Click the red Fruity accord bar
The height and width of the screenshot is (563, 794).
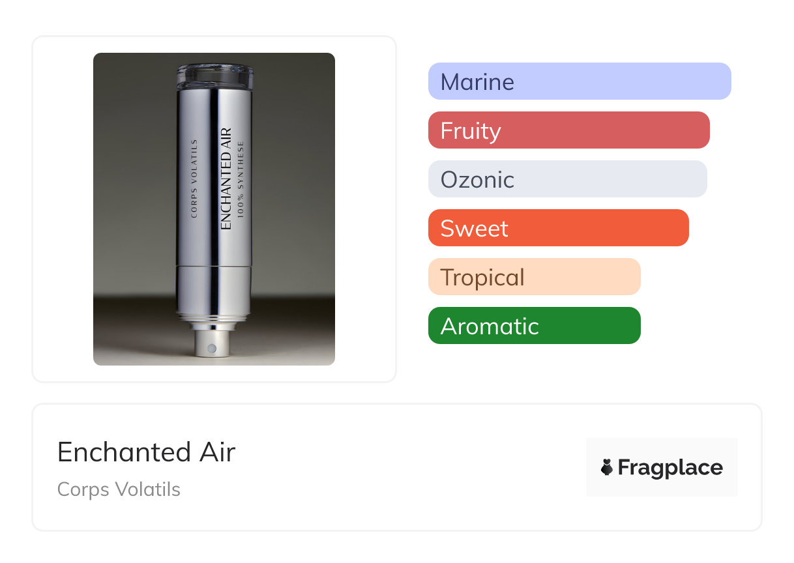point(568,130)
